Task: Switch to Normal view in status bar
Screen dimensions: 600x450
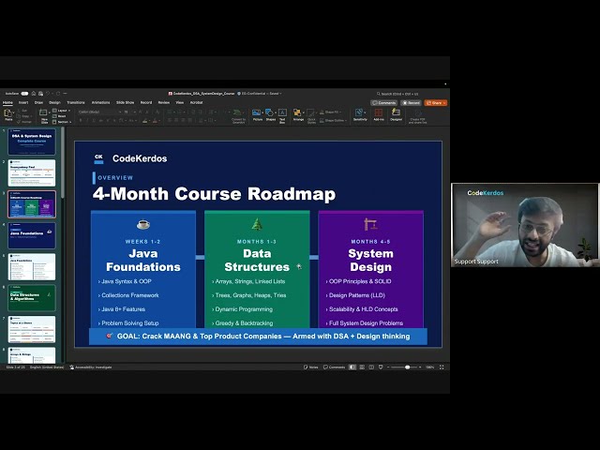Action: (352, 367)
